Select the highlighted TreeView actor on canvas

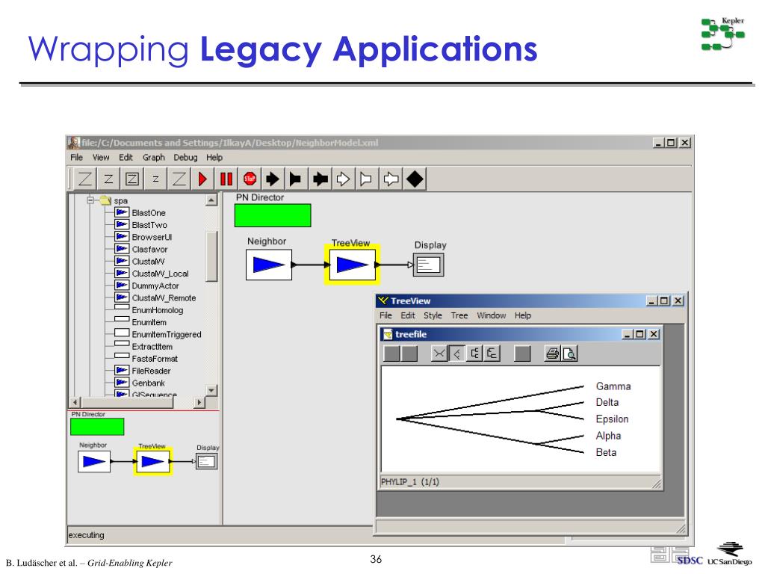pyautogui.click(x=353, y=265)
